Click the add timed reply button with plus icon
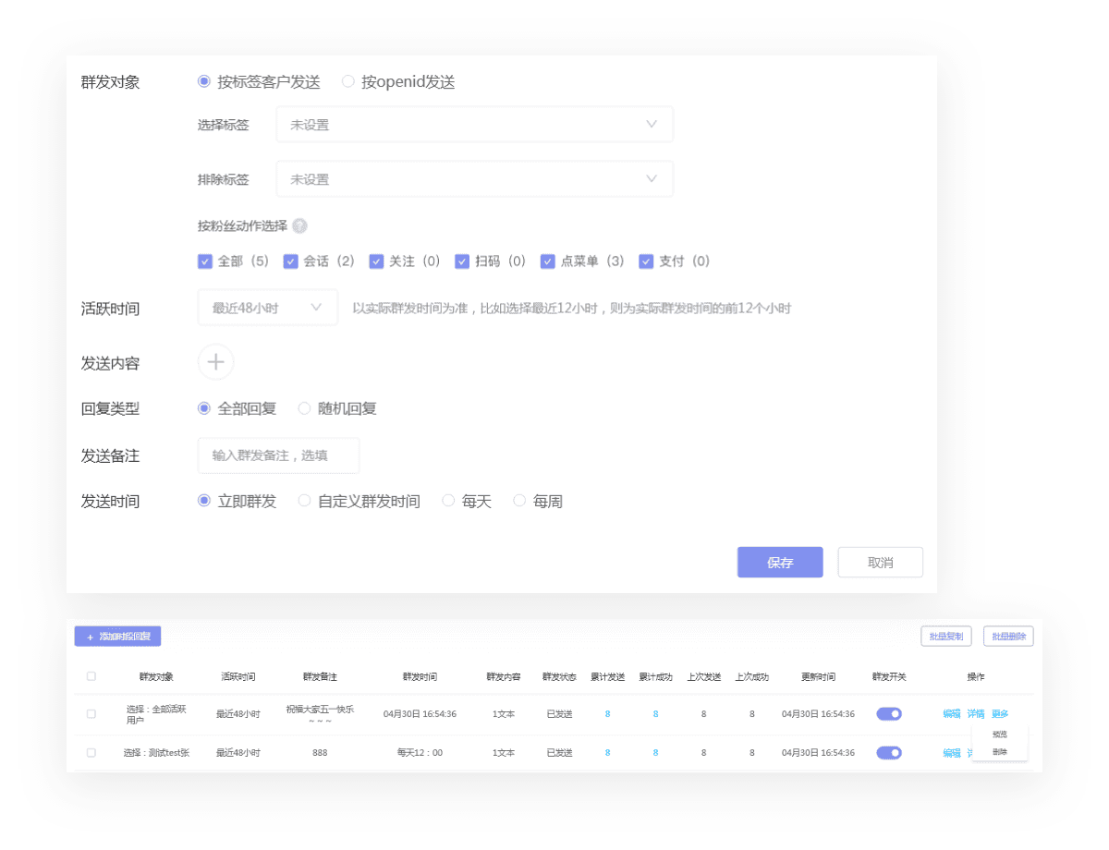The image size is (1109, 850). click(x=118, y=637)
